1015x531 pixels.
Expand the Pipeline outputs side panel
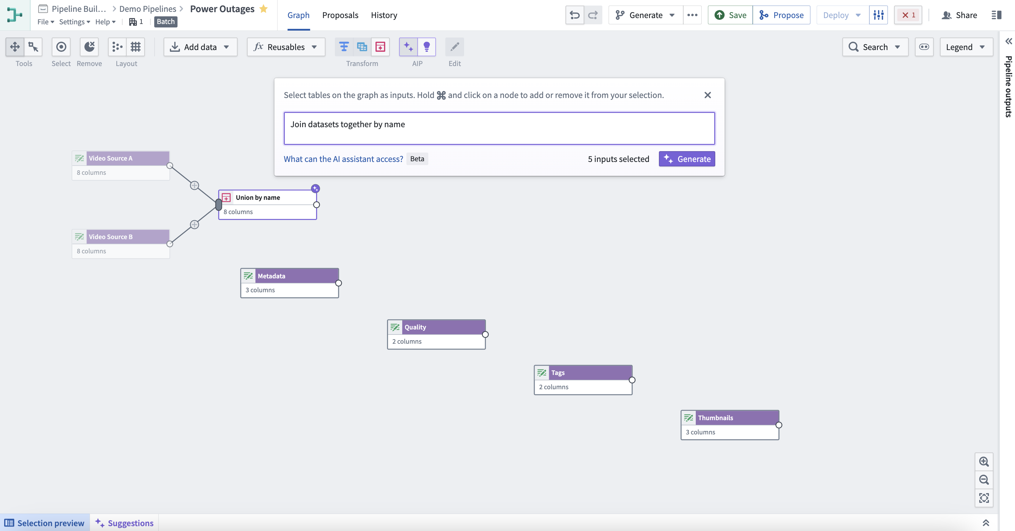(x=1008, y=41)
